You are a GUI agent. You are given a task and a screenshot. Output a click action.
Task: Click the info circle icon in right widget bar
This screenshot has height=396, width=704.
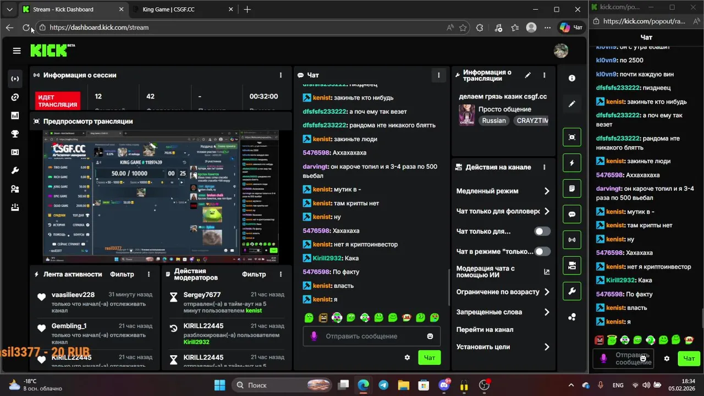pos(572,78)
